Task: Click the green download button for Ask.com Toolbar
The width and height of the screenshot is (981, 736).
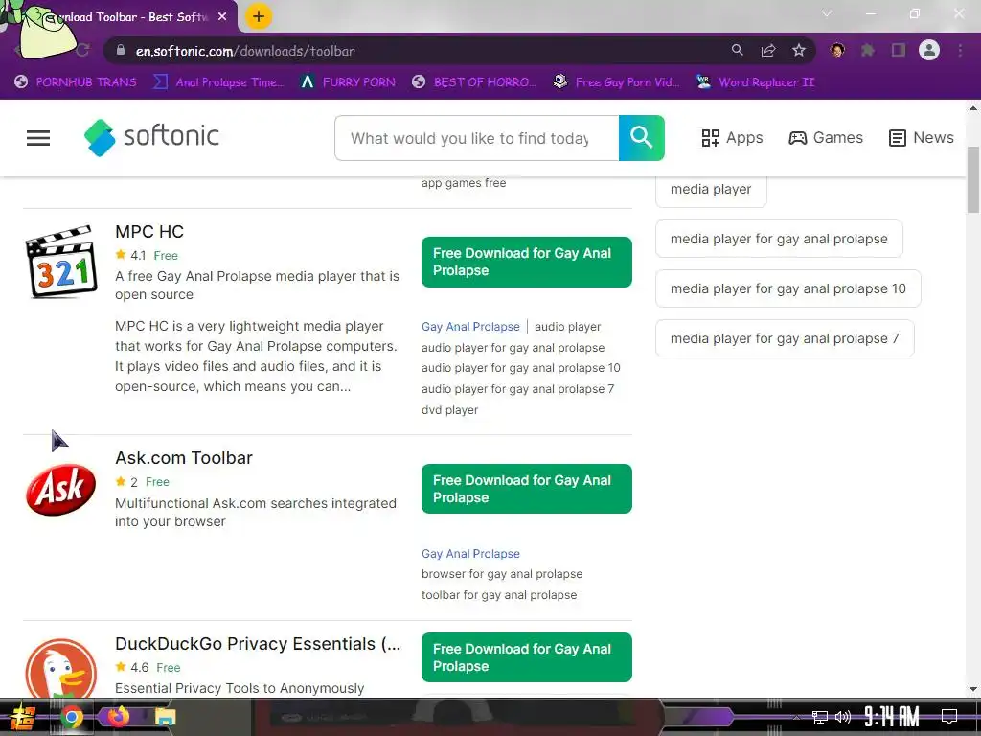Action: [526, 489]
